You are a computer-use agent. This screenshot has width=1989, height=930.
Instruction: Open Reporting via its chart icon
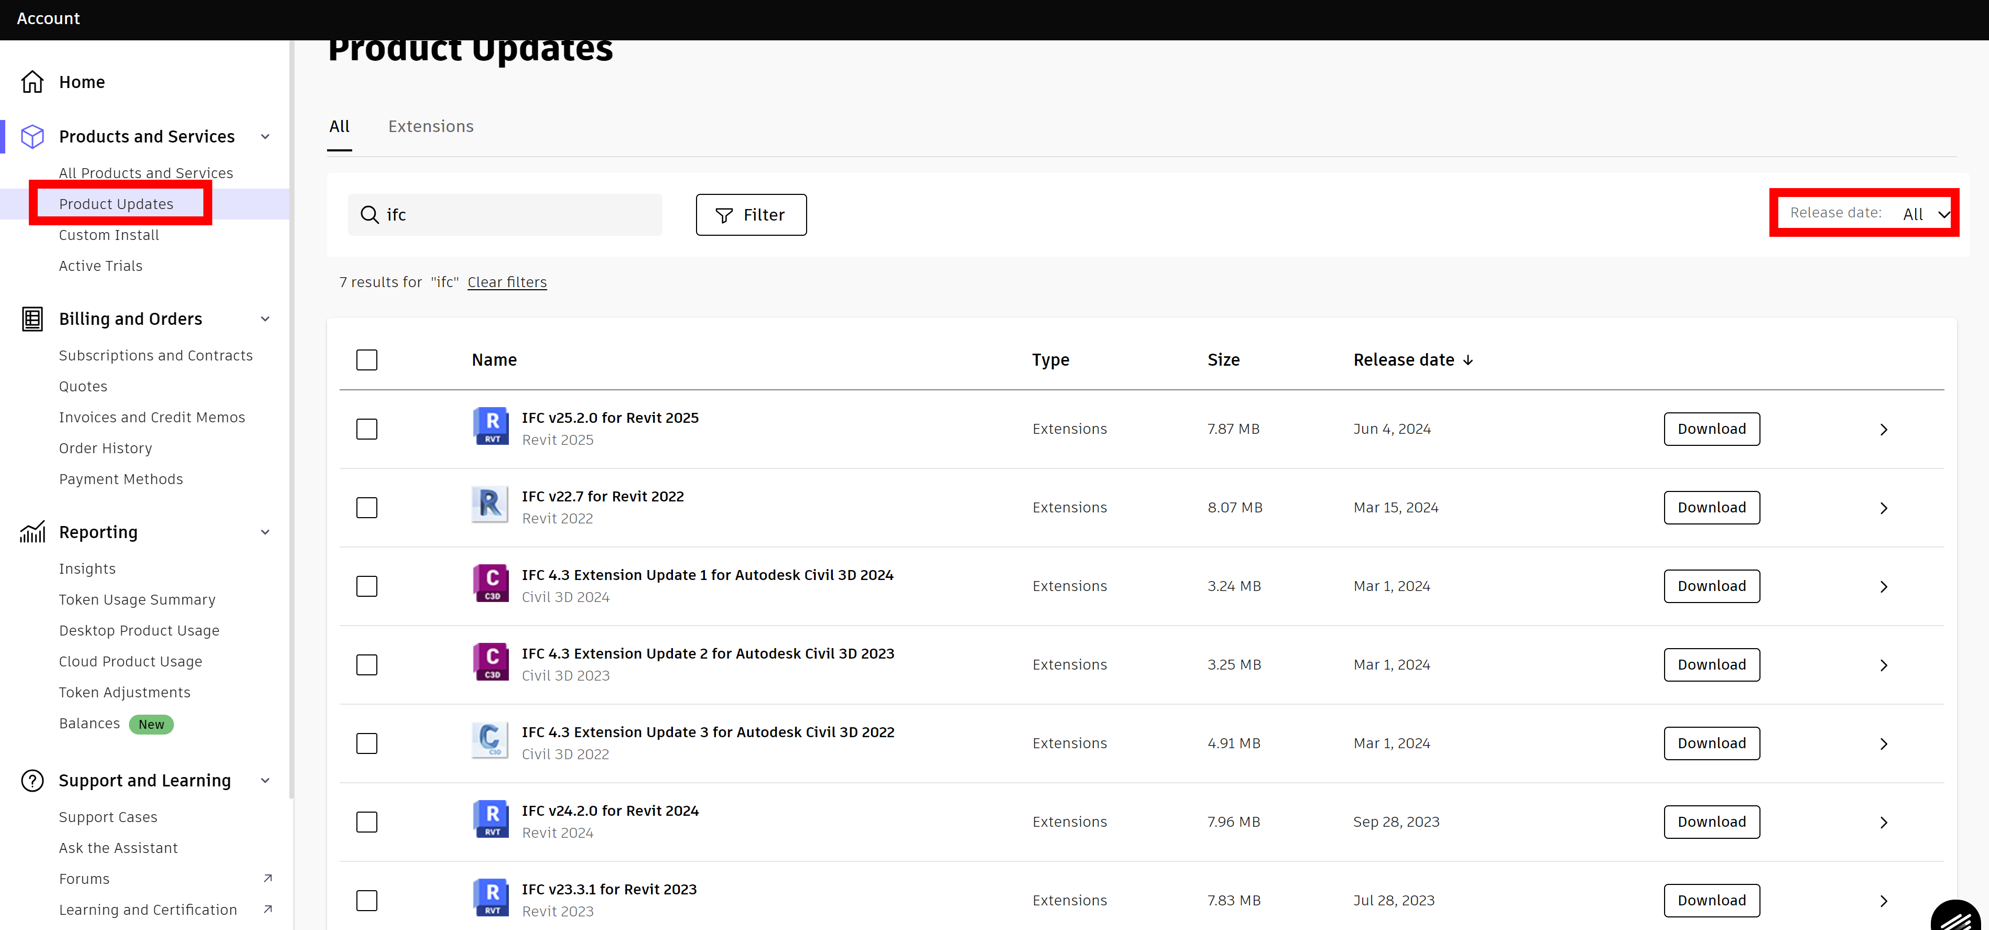pyautogui.click(x=31, y=532)
